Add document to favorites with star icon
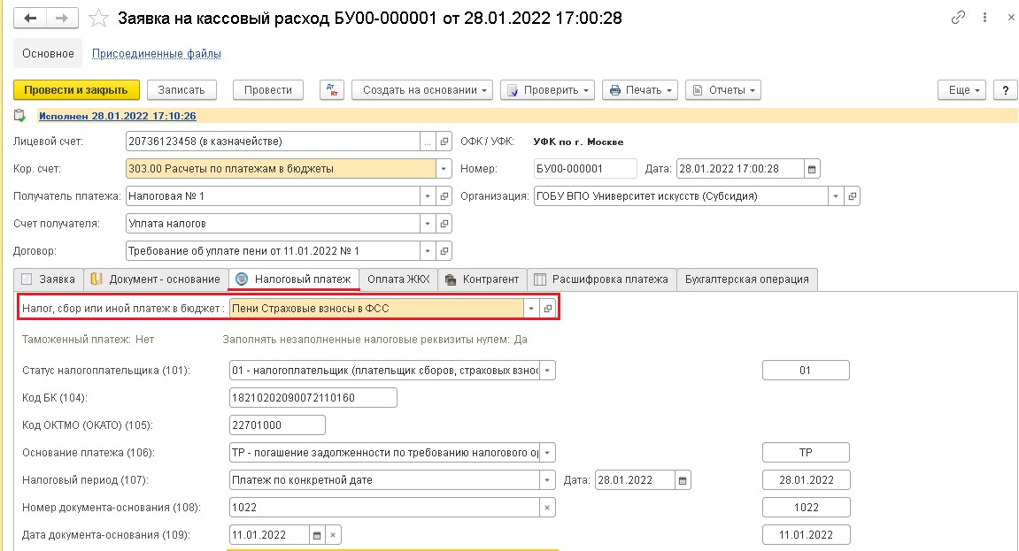This screenshot has width=1019, height=551. pos(98,18)
